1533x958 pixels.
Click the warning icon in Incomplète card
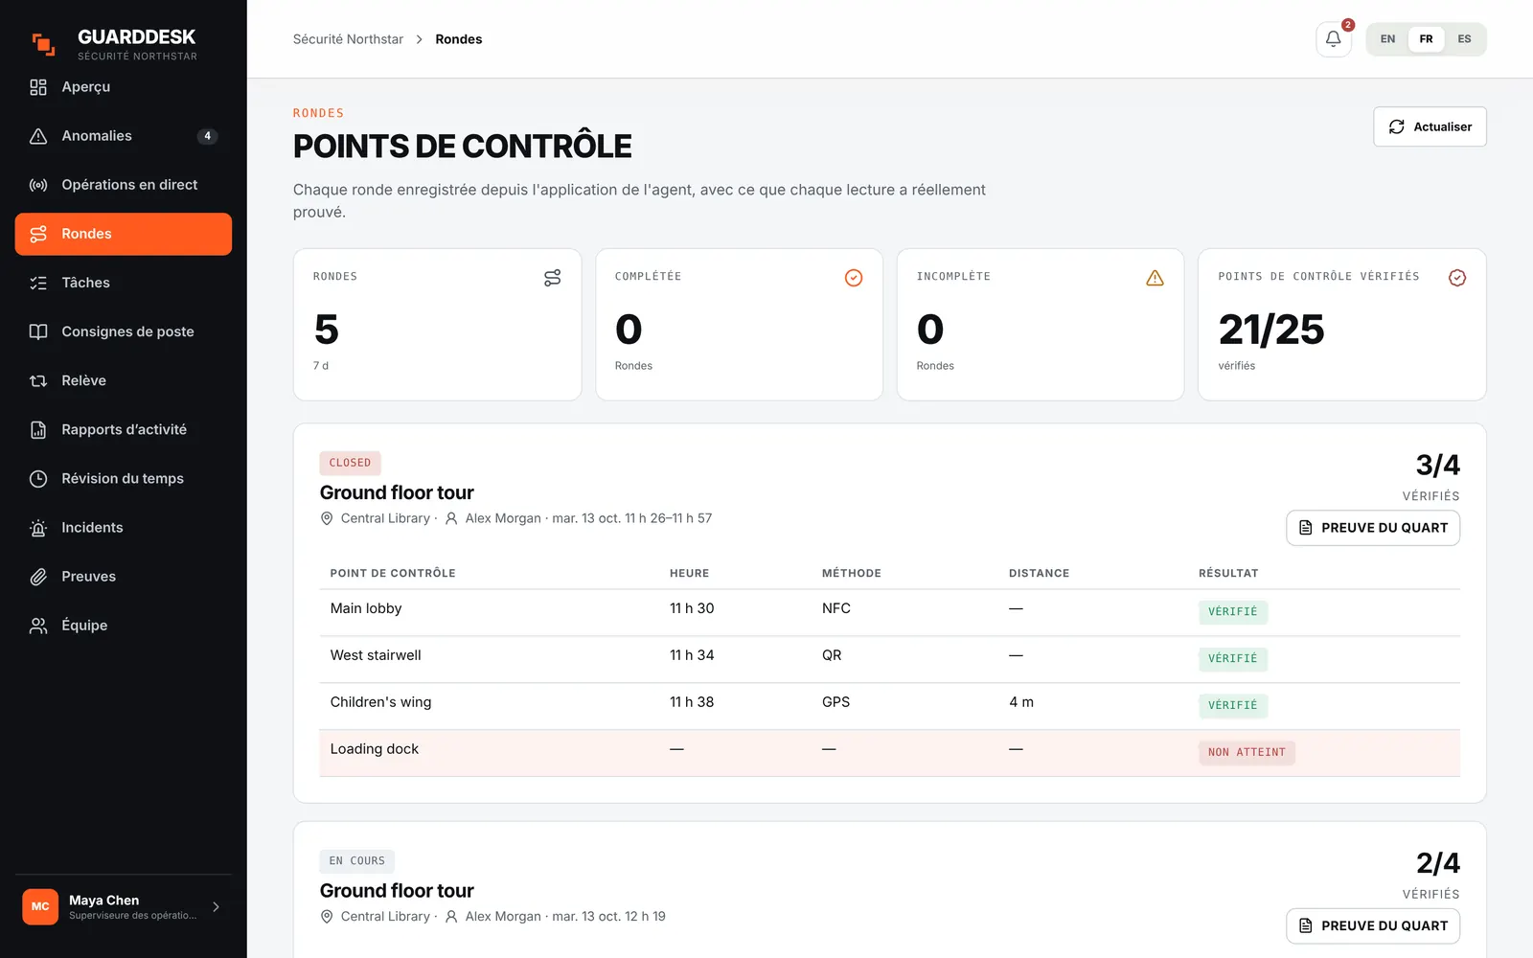pos(1155,278)
